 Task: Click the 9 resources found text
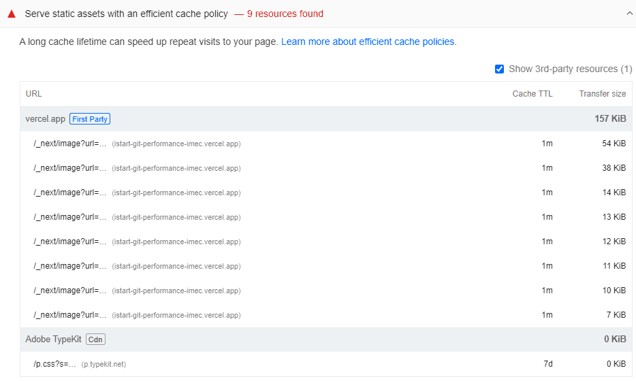[285, 14]
